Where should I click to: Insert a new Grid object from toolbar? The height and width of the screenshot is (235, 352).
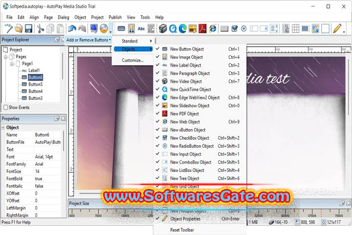click(295, 28)
